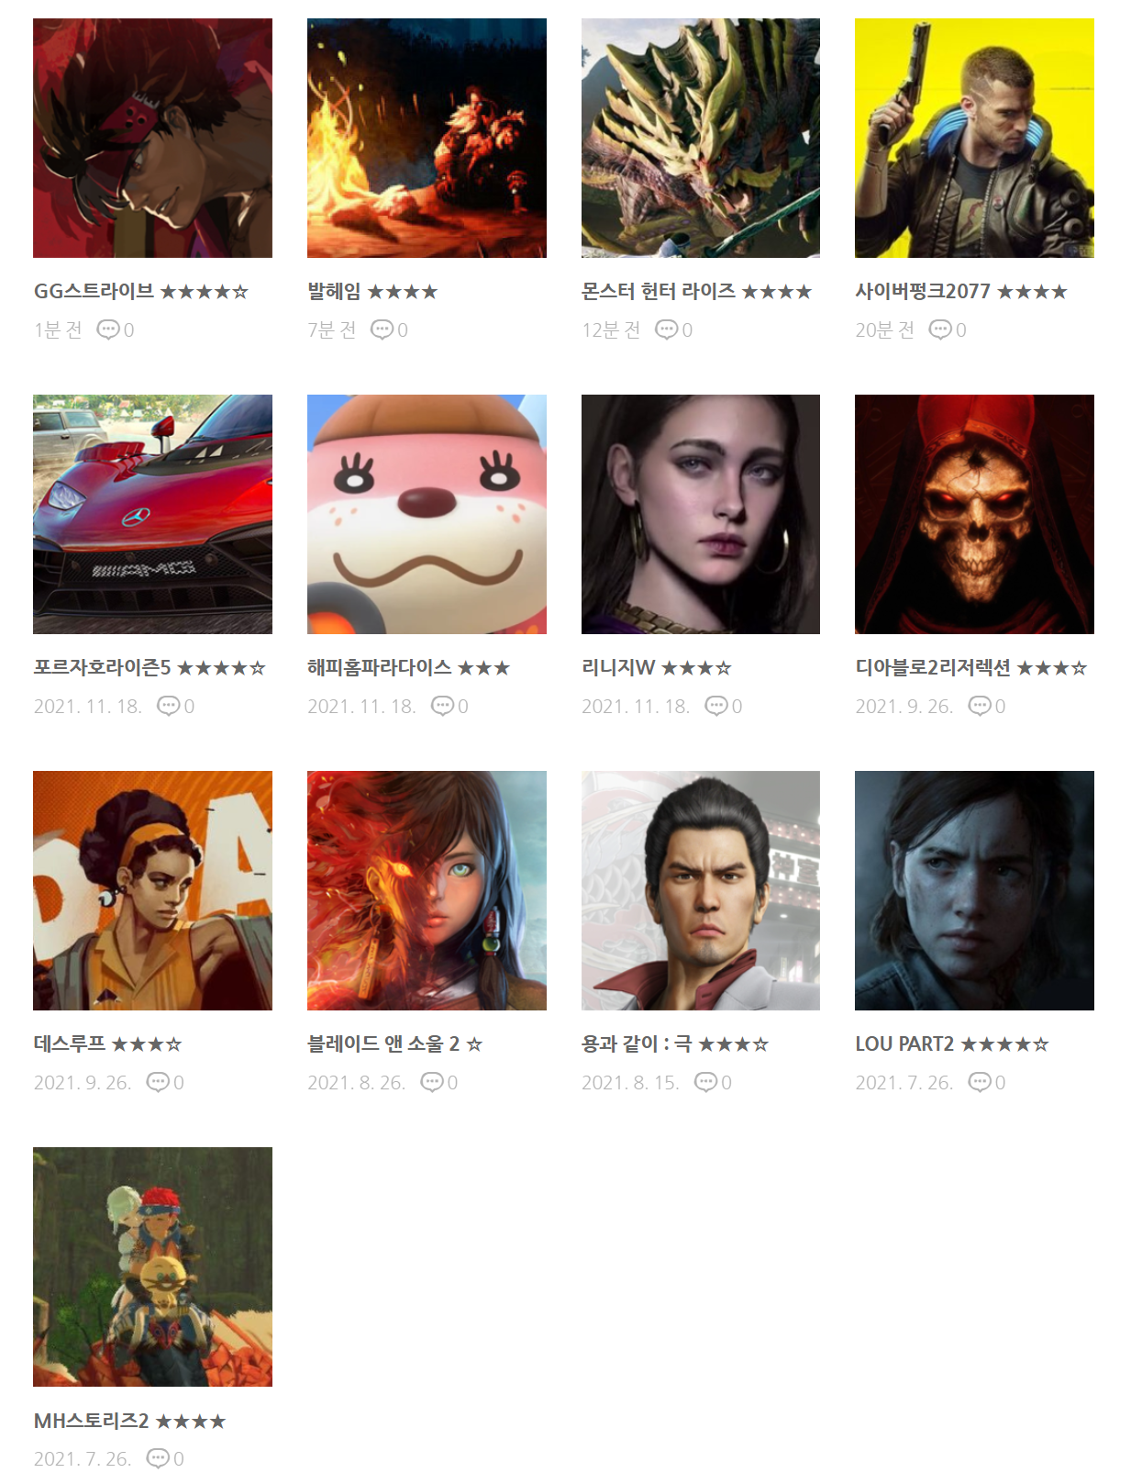1142x1484 pixels.
Task: Open the 포르자호라이즌5 red car thumbnail
Action: pyautogui.click(x=152, y=514)
